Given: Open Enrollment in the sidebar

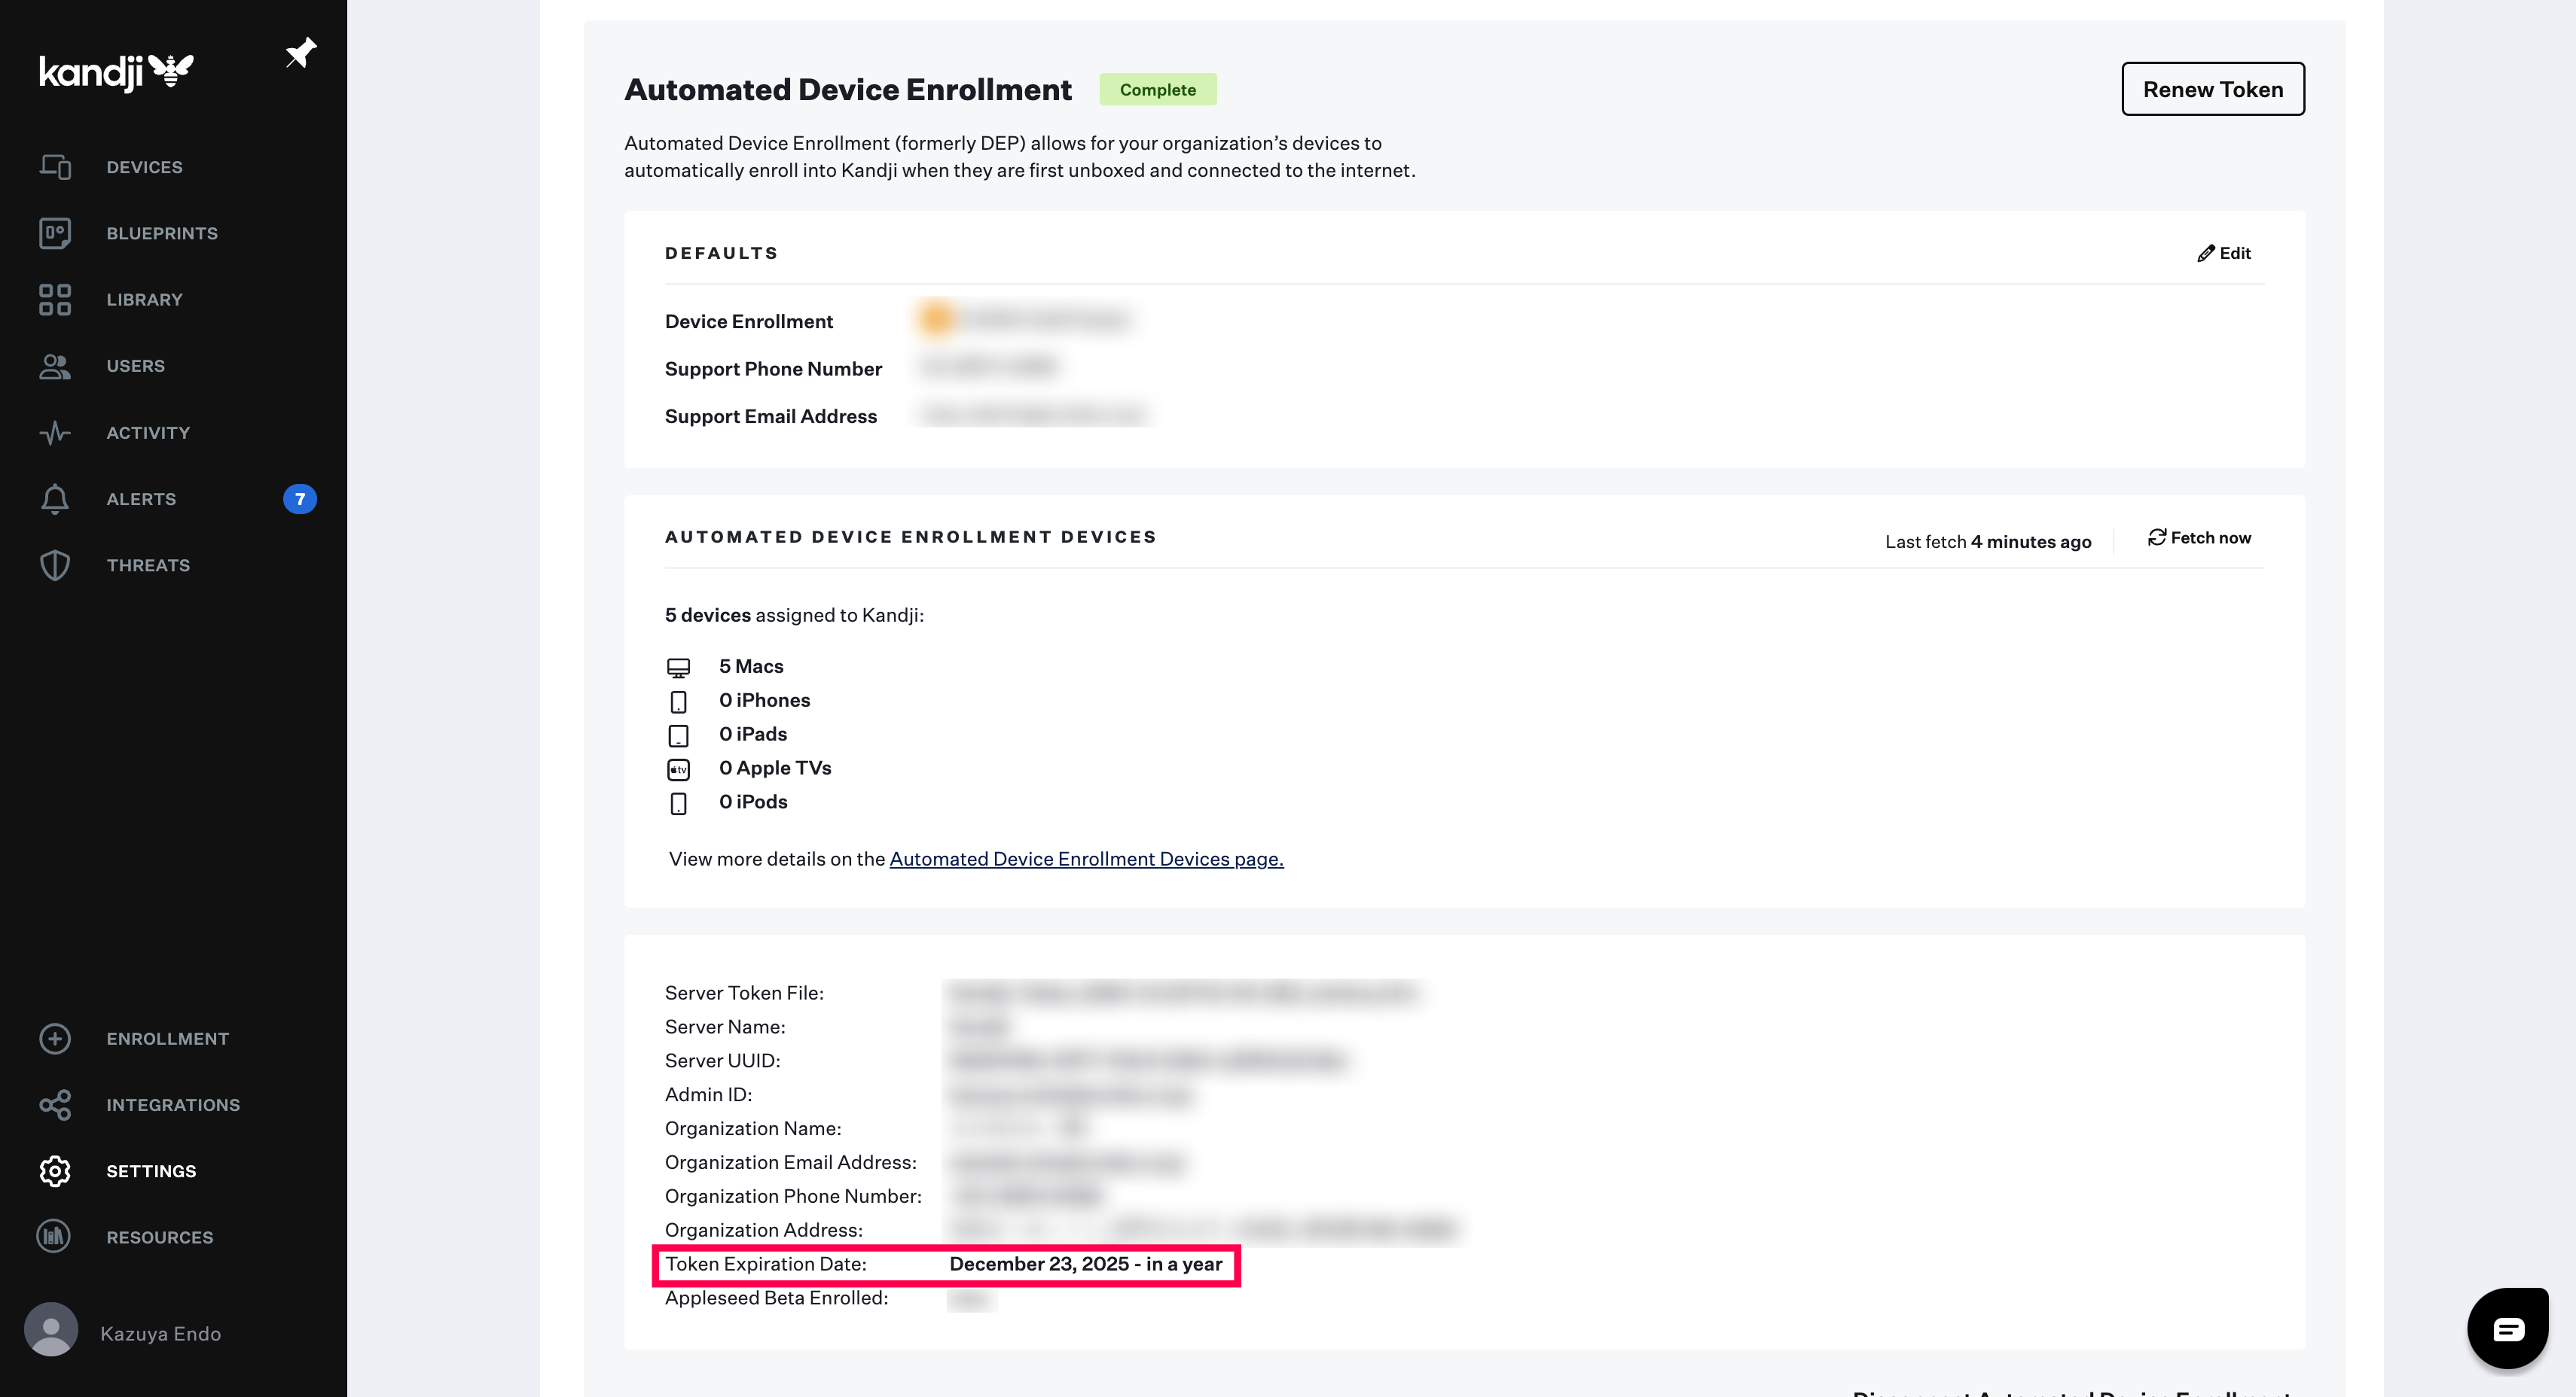Looking at the screenshot, I should (x=168, y=1039).
